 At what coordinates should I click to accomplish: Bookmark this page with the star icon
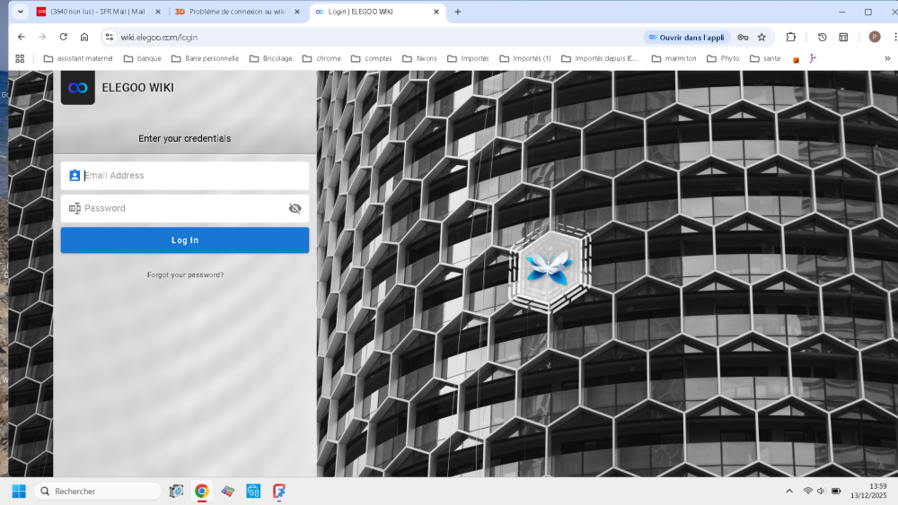pos(762,37)
